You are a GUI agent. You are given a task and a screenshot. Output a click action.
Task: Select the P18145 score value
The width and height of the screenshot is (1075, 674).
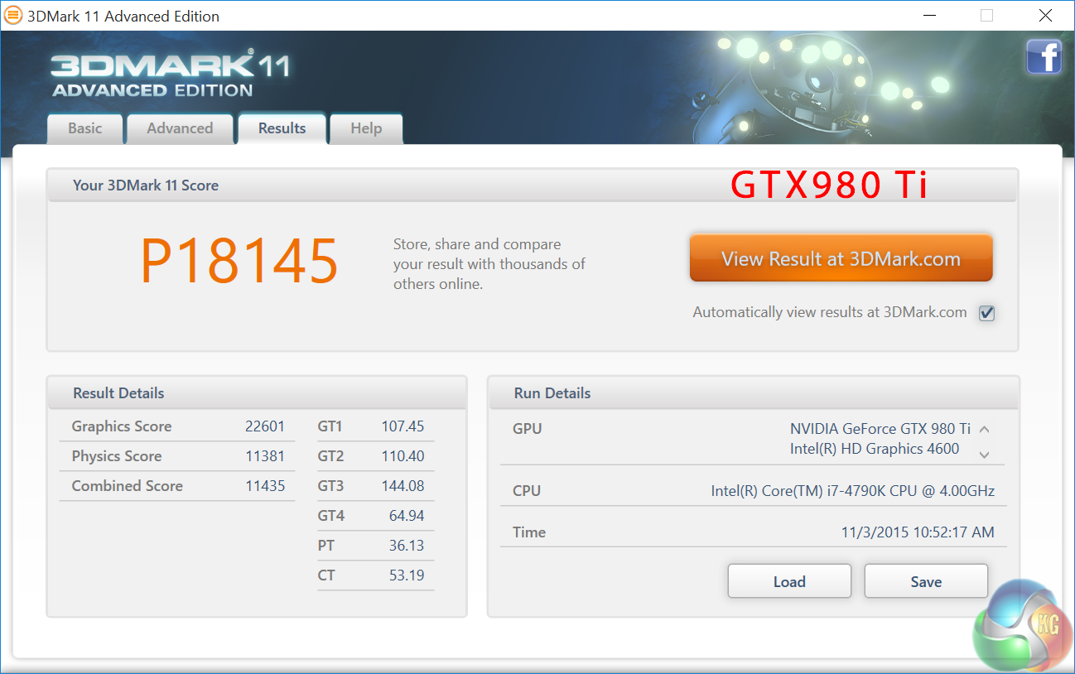(239, 262)
